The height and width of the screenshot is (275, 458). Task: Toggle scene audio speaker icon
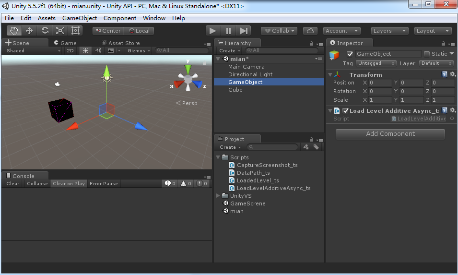click(x=98, y=50)
